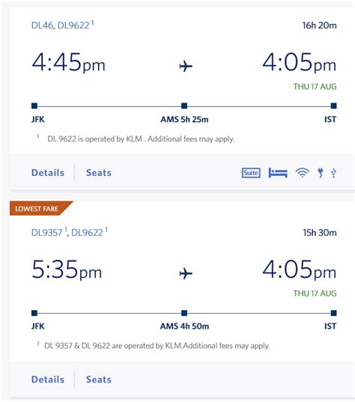Click the Wi-Fi amenity icon
Viewport: 355px width, 402px height.
(303, 173)
